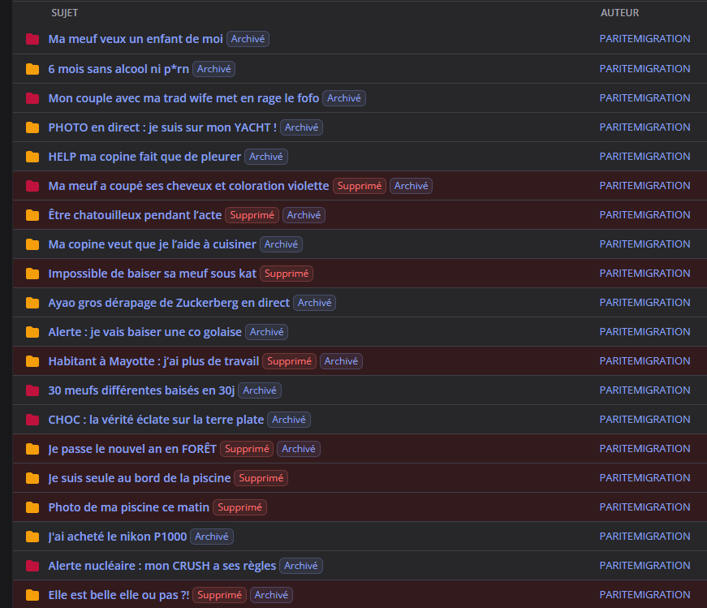
Task: Open the topic "HELP ma copine fait que de pleurer"
Action: tap(144, 157)
